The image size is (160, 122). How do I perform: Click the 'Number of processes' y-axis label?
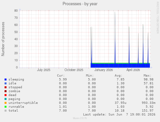tap(3, 39)
